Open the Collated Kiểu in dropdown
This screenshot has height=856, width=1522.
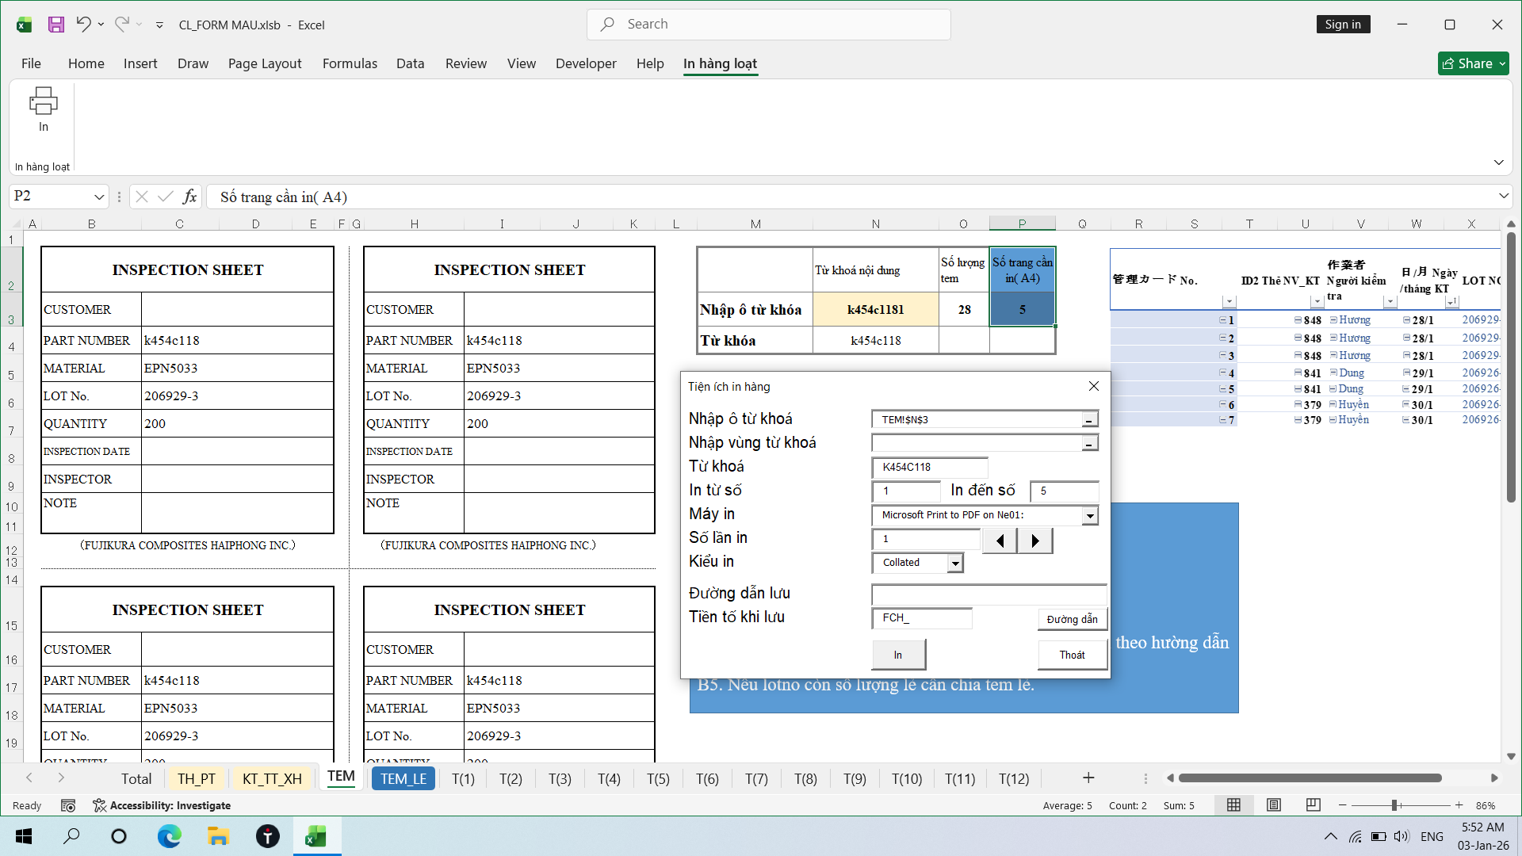pos(955,564)
